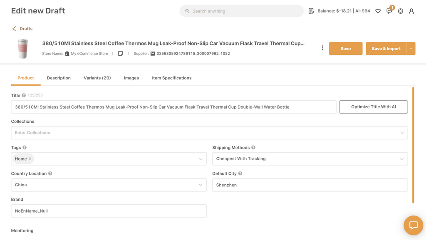The height and width of the screenshot is (240, 426).
Task: Show help for Default City
Action: [240, 173]
